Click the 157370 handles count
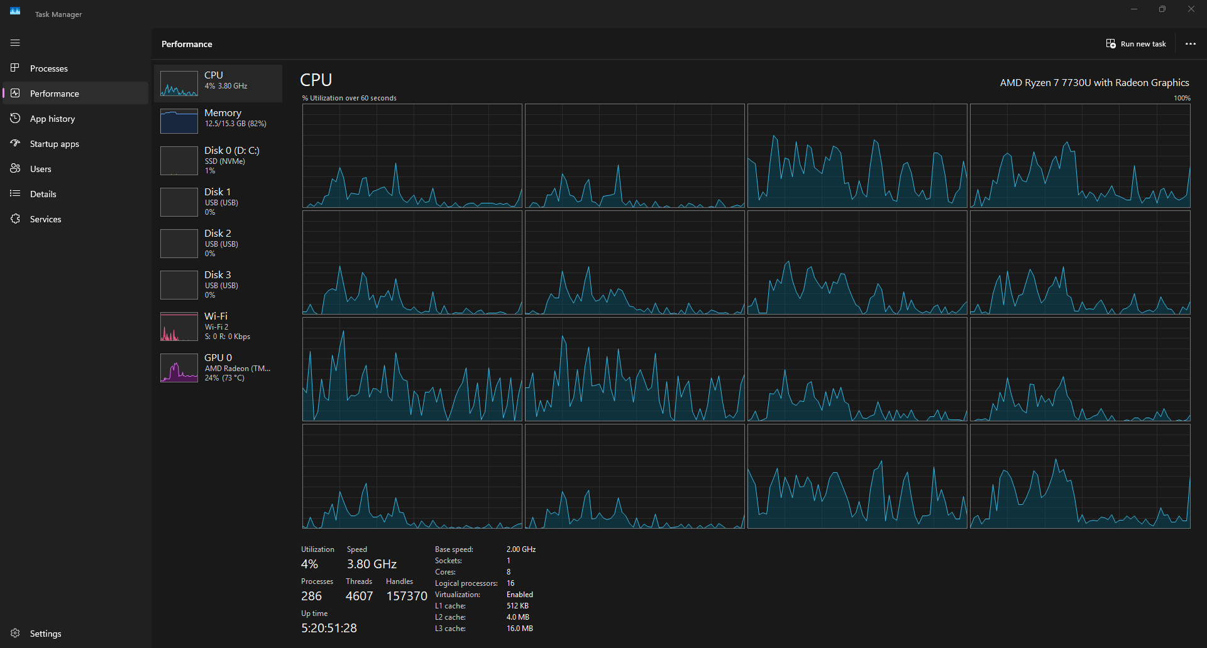1207x648 pixels. pos(407,596)
